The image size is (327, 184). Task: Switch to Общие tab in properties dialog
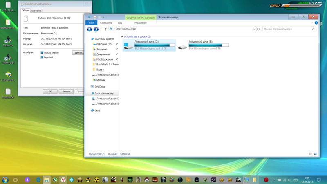click(x=25, y=11)
